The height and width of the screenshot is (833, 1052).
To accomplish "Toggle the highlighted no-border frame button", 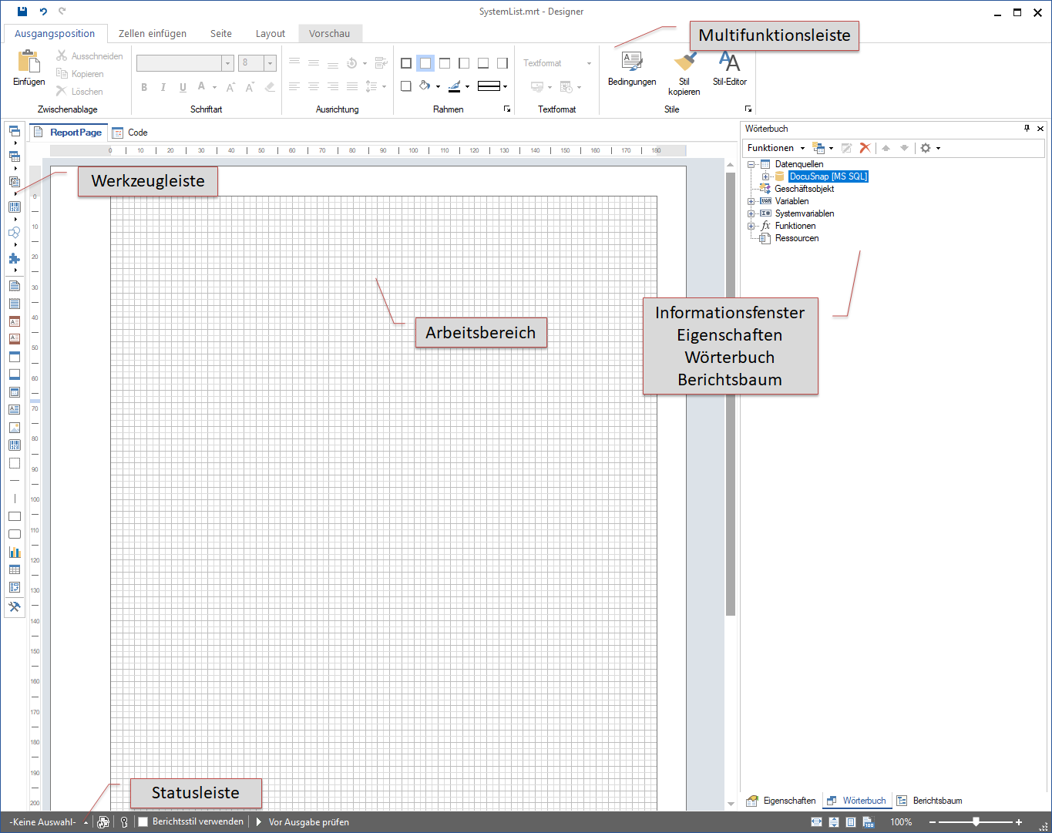I will [x=425, y=63].
